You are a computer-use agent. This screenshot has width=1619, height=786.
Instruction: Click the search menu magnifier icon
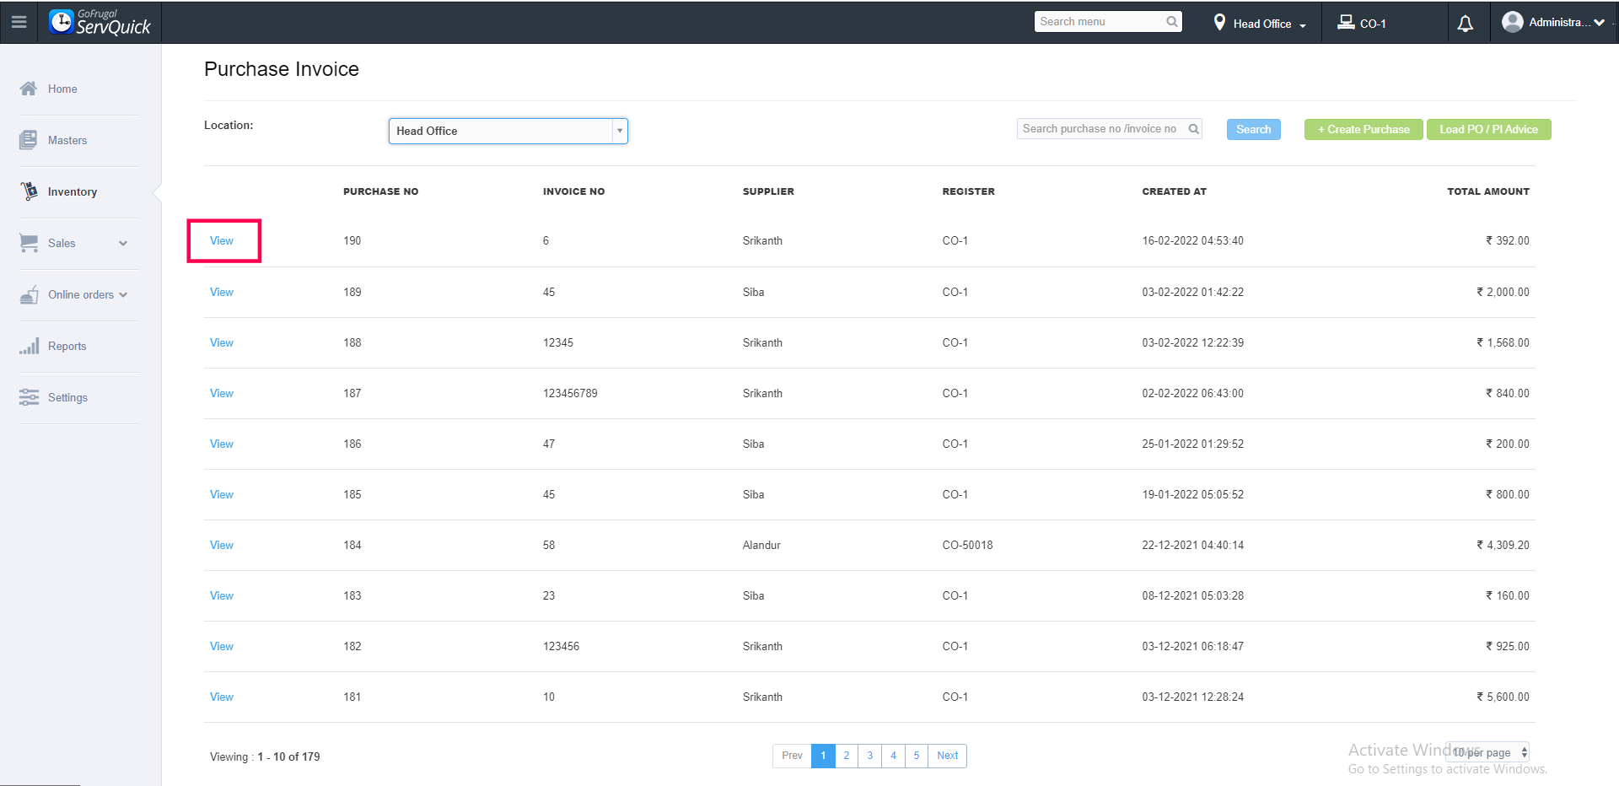click(1172, 22)
